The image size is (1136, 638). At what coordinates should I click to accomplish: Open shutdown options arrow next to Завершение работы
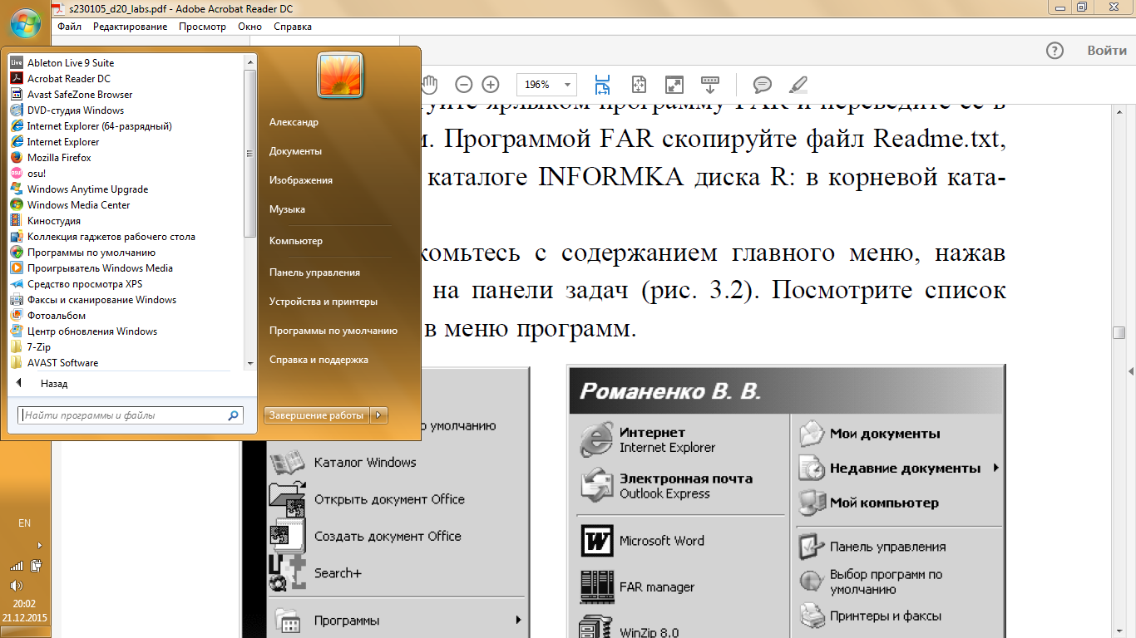tap(378, 415)
